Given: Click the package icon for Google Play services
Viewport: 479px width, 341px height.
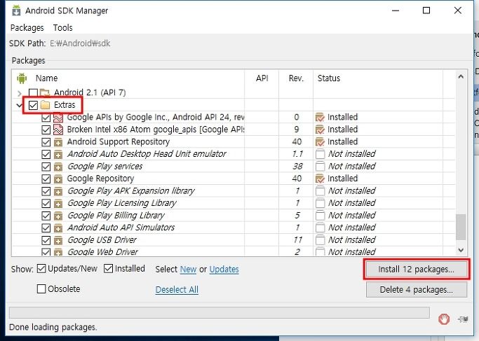Looking at the screenshot, I should coord(58,167).
